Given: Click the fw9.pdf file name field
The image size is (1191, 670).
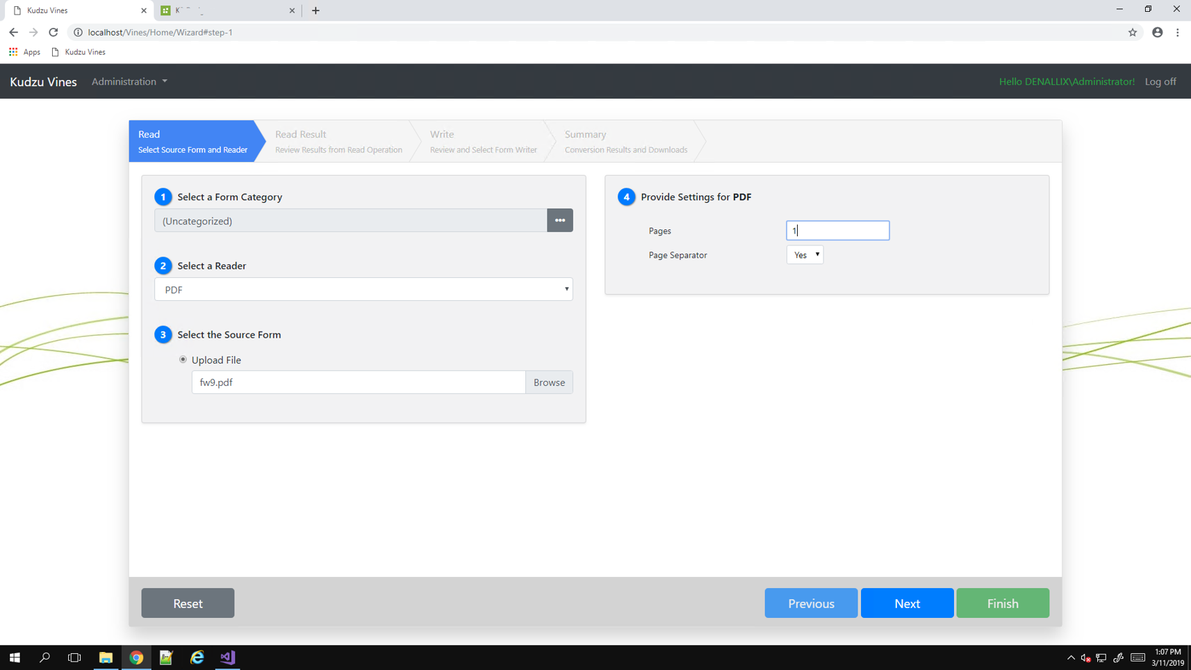Looking at the screenshot, I should tap(359, 382).
